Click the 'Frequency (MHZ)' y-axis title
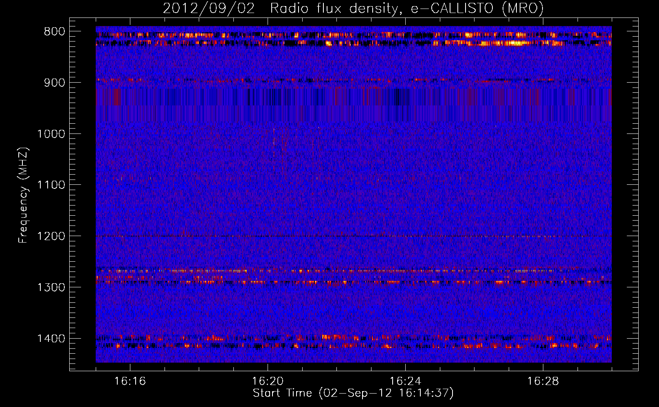Image resolution: width=659 pixels, height=407 pixels. tap(24, 195)
